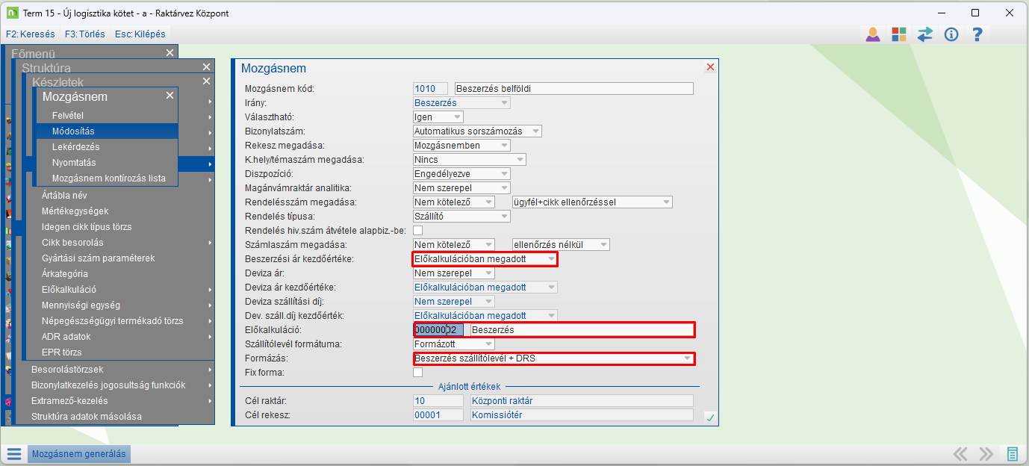Open Rendelésszám megadása Nem kötelező dropdown
1029x466 pixels.
(x=454, y=202)
